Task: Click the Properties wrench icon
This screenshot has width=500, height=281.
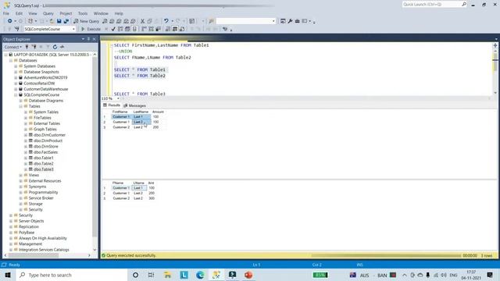Action: pyautogui.click(x=290, y=21)
